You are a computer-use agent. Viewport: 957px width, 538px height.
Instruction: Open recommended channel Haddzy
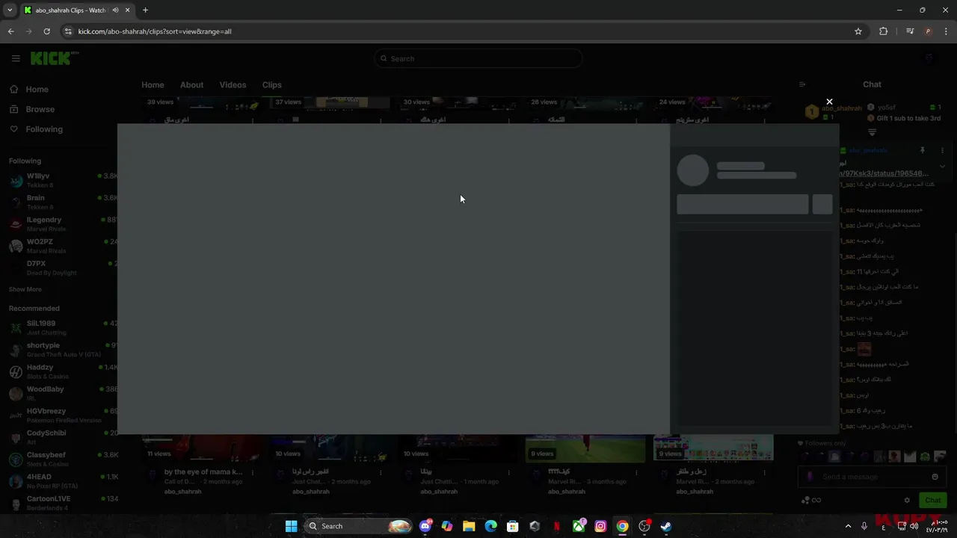63,371
